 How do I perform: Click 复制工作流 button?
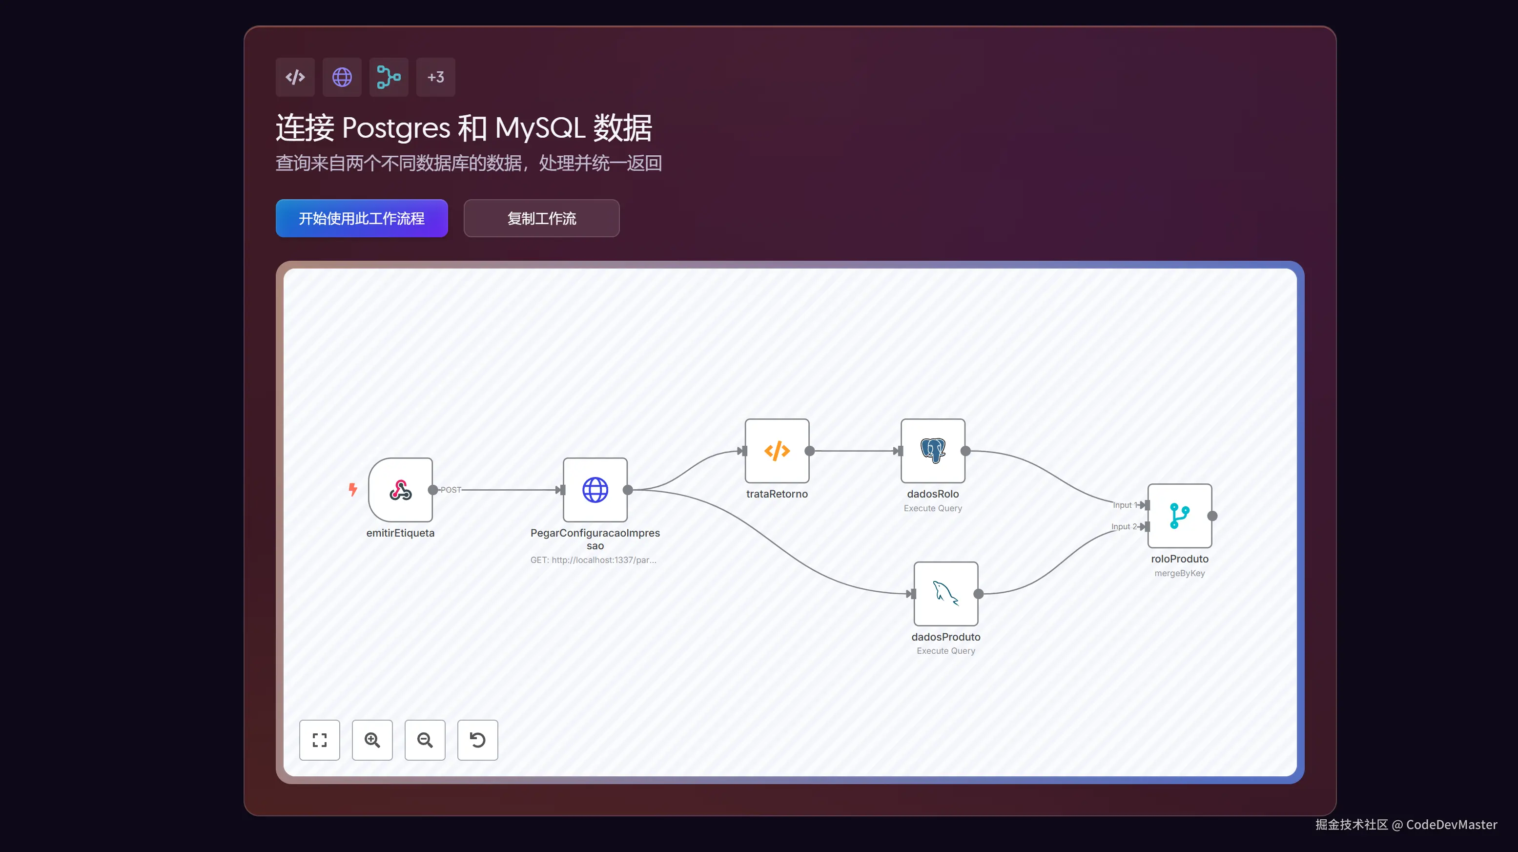540,218
